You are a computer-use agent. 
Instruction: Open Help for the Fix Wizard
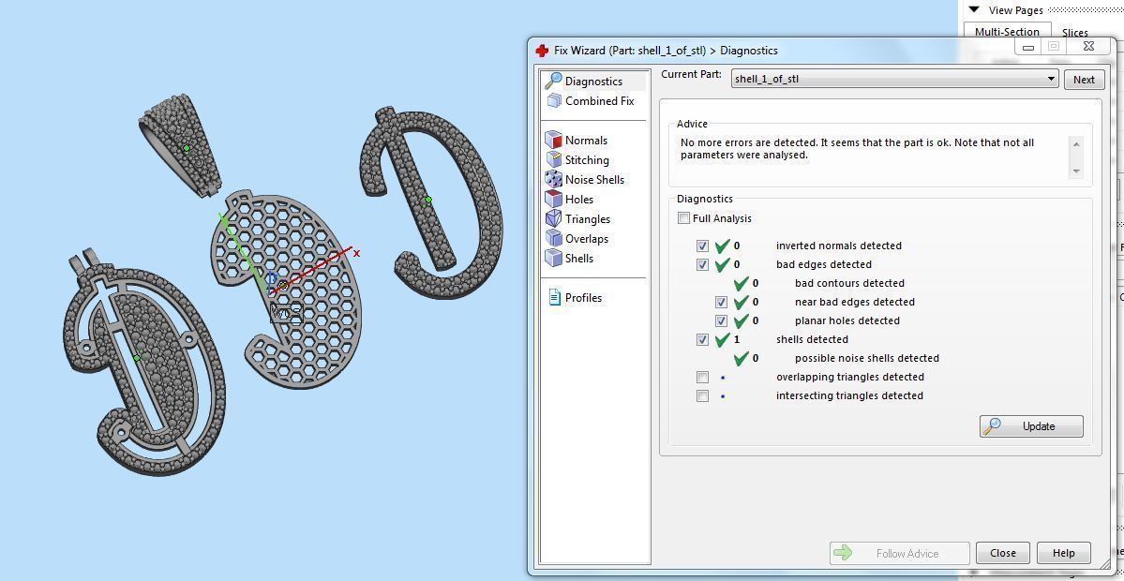[1064, 553]
